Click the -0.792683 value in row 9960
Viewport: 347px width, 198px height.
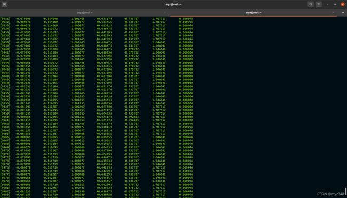[x=131, y=117]
